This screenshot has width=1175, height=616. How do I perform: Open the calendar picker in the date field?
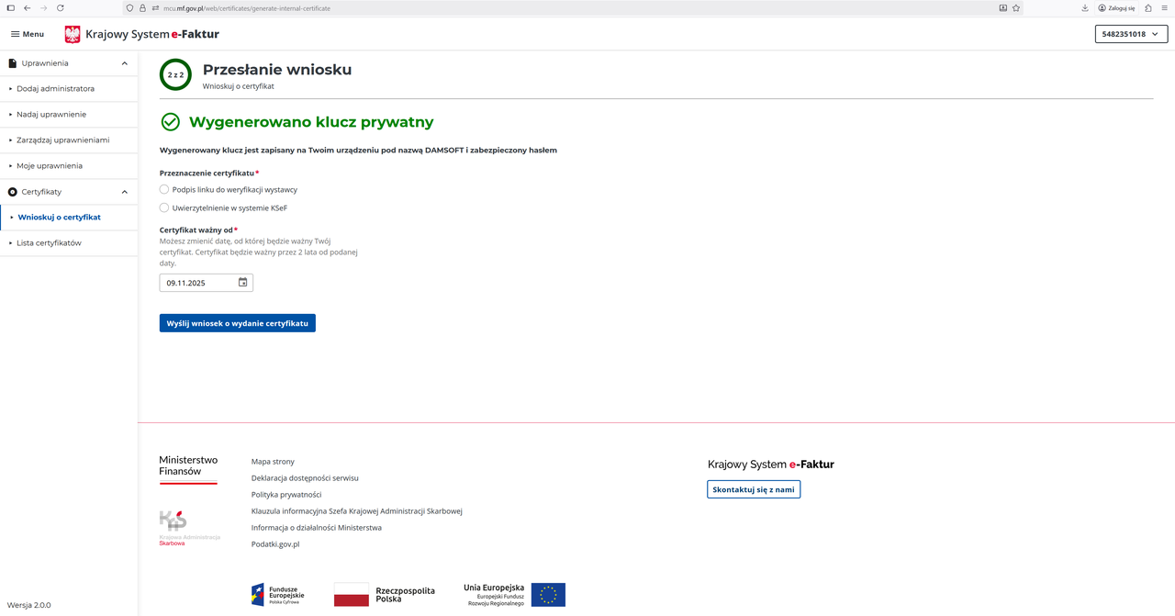pyautogui.click(x=242, y=283)
